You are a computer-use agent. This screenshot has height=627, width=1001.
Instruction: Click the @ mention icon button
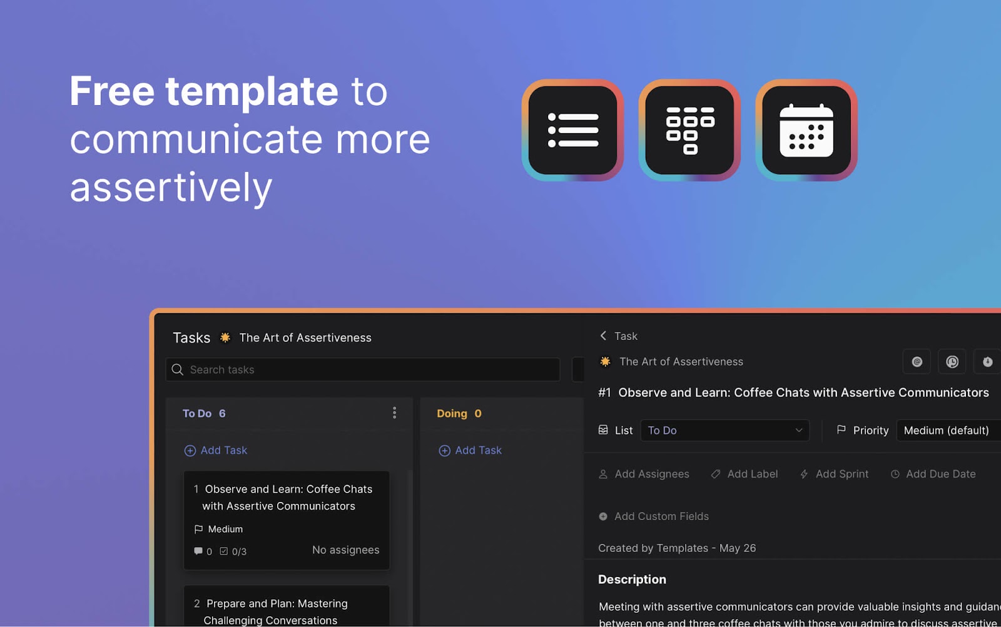click(917, 362)
